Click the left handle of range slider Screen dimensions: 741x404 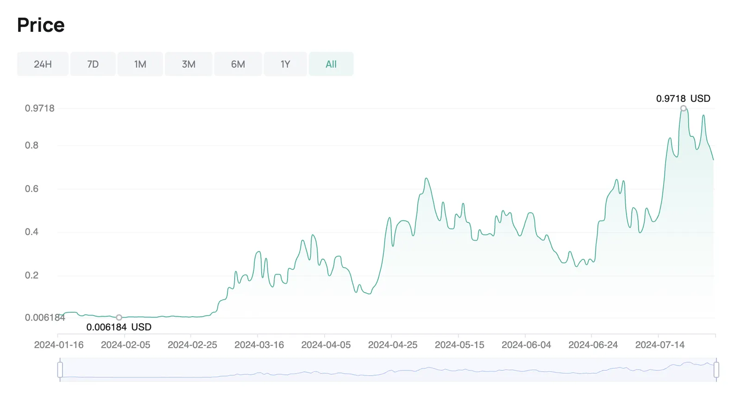coord(60,370)
